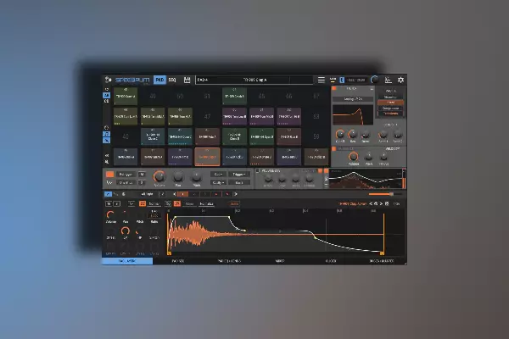Click the MIDI indicator icon in top bar
Screen dimensions: 509x339
coord(333,80)
